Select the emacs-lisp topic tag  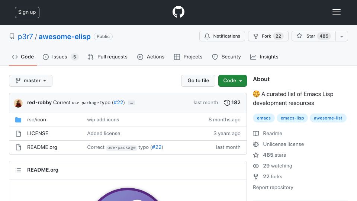292,118
